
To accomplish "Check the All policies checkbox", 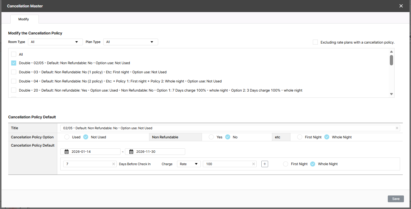I will click(x=14, y=54).
